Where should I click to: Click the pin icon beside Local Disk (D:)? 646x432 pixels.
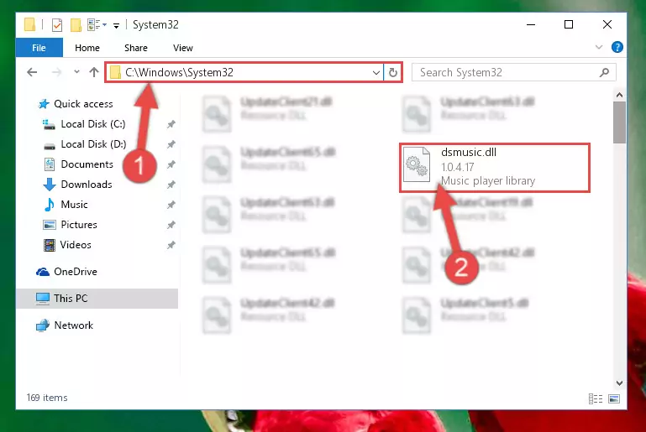tap(171, 144)
